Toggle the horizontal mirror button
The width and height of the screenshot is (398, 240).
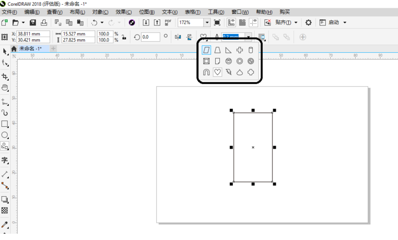click(178, 37)
